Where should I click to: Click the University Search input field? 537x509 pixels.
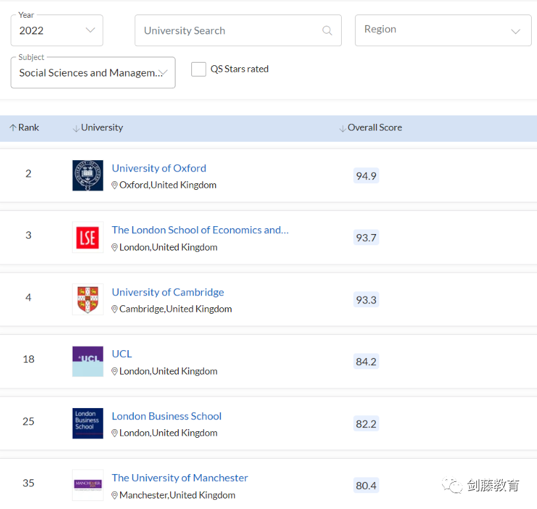pyautogui.click(x=238, y=30)
